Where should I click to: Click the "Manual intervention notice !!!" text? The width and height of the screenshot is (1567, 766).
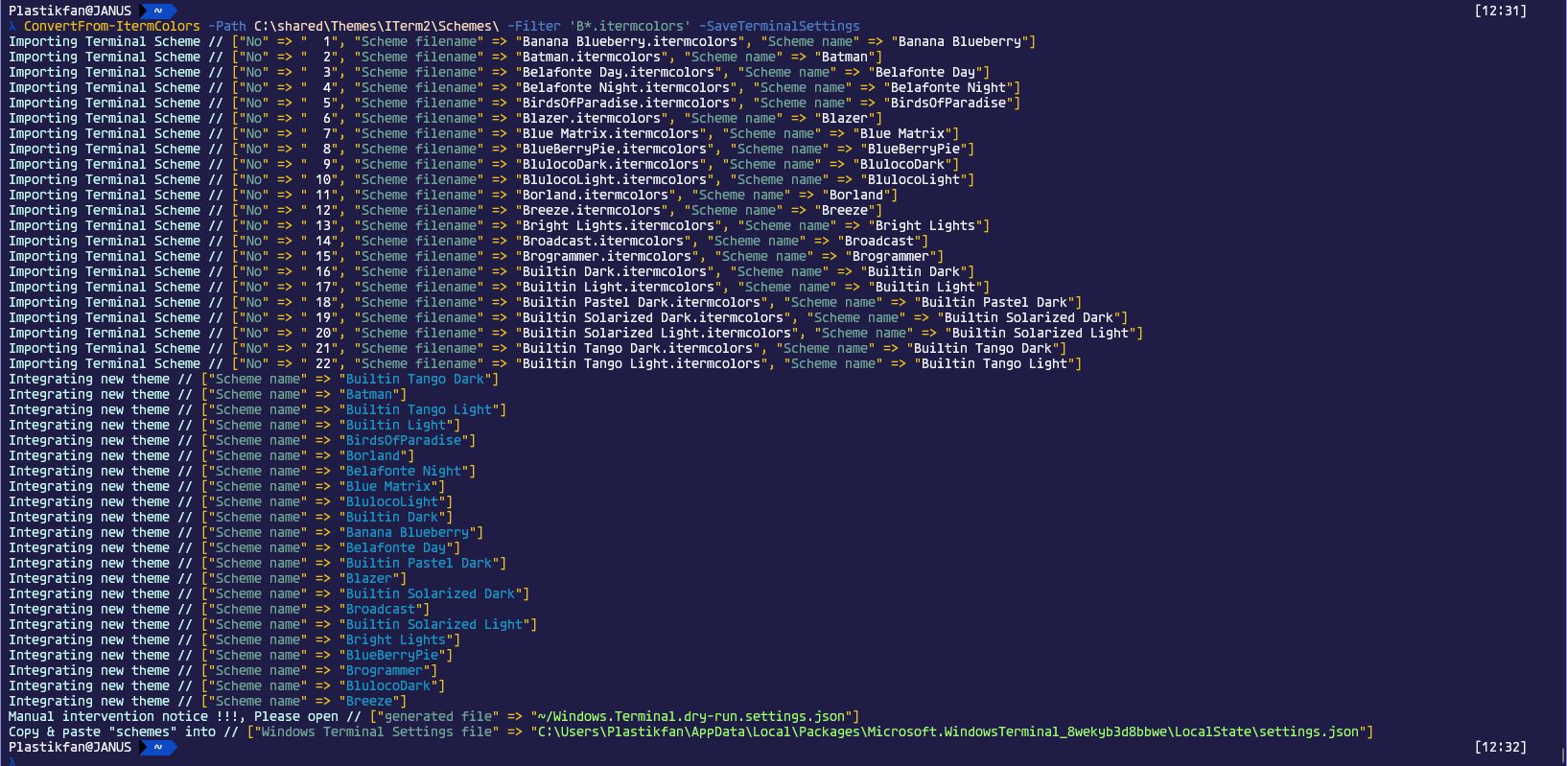pyautogui.click(x=124, y=716)
